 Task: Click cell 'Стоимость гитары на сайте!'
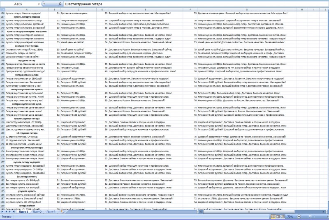pos(27,53)
